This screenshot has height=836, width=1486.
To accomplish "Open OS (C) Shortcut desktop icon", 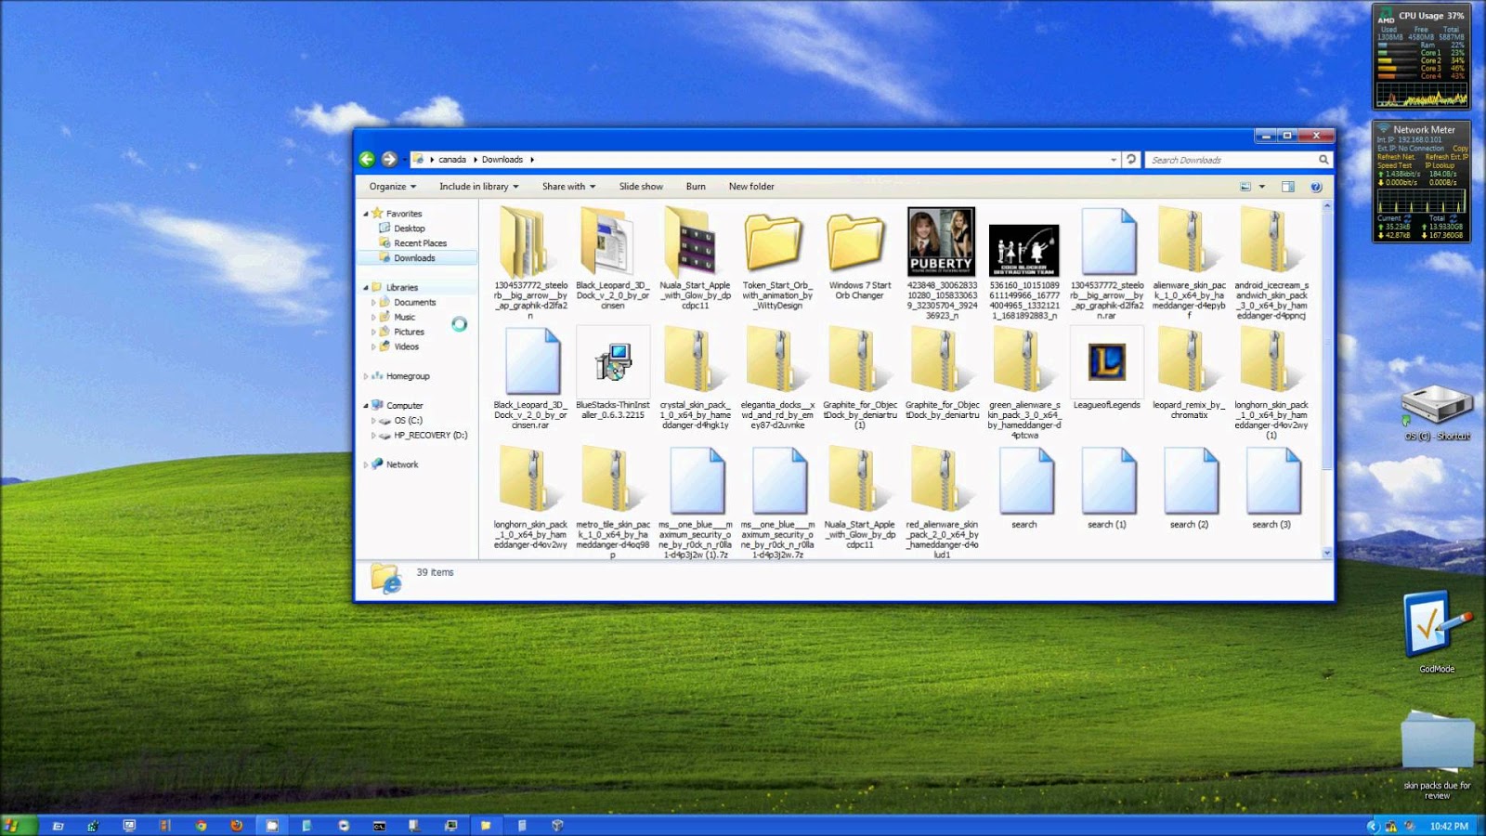I will pyautogui.click(x=1437, y=413).
